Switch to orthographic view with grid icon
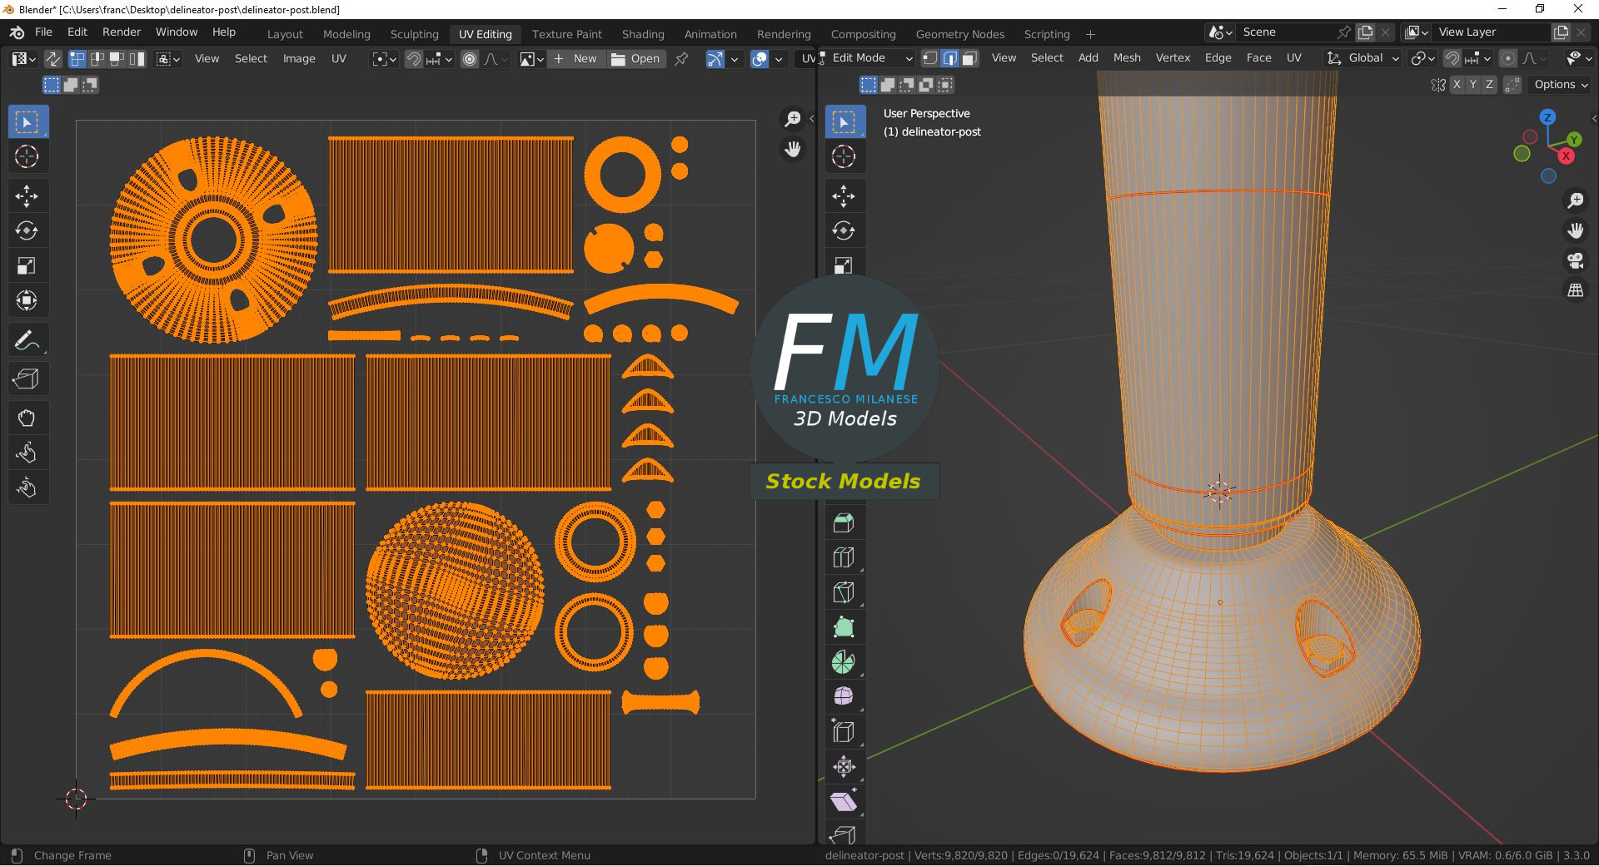This screenshot has height=866, width=1599. (x=1575, y=290)
